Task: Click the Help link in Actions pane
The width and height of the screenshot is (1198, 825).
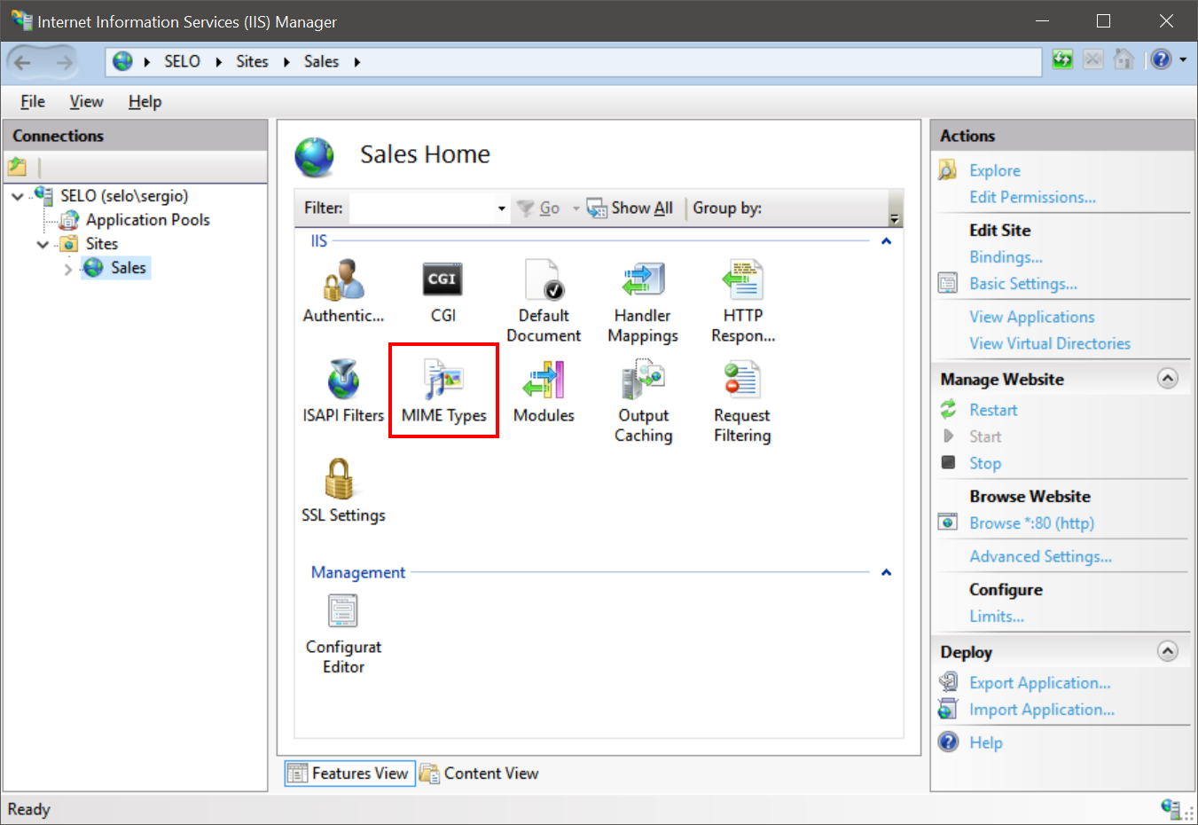Action: pos(985,742)
